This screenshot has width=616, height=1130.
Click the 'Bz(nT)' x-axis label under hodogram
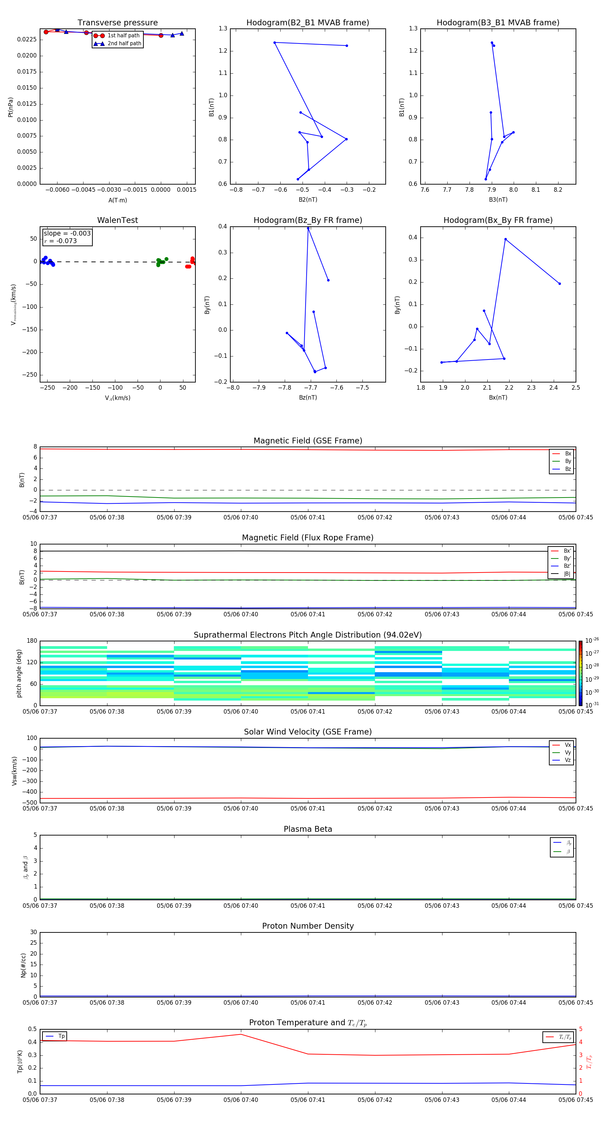pos(308,398)
